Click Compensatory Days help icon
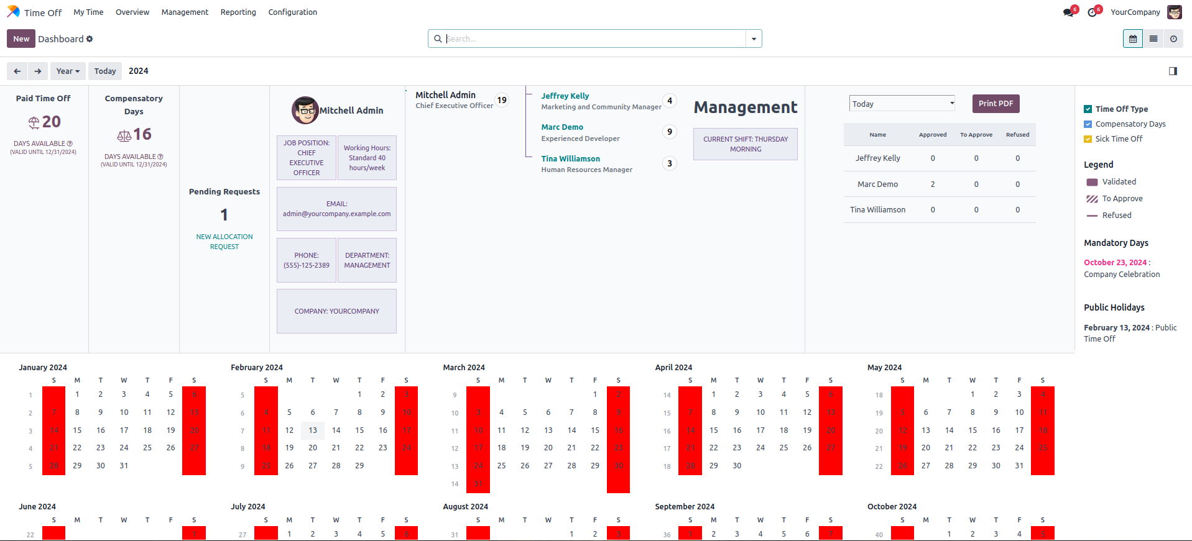This screenshot has height=541, width=1192. point(160,157)
